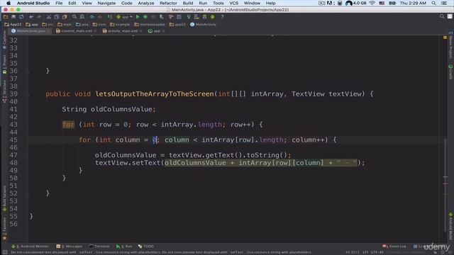Click the Cut scissors icon
The height and width of the screenshot is (255, 454).
coord(49,17)
